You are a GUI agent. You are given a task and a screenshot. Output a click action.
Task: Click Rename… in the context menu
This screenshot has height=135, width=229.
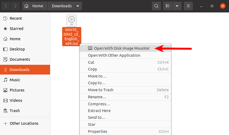(x=97, y=97)
